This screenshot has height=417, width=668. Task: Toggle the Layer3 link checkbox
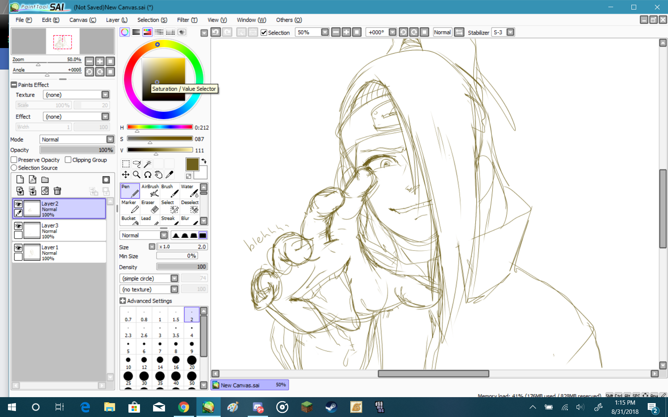click(x=18, y=235)
